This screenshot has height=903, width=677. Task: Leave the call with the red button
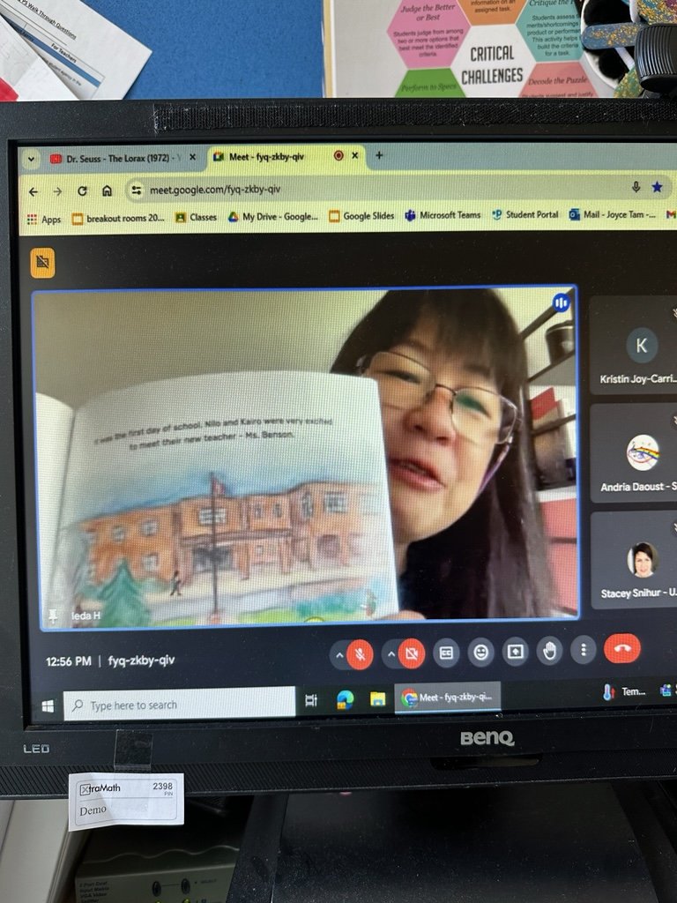(x=621, y=648)
